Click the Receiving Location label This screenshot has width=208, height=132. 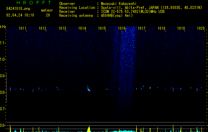[77, 8]
